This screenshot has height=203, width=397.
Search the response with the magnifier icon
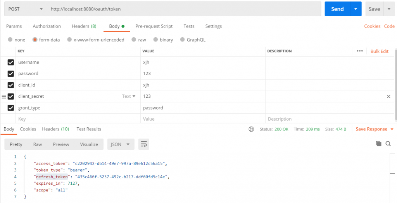388,144
